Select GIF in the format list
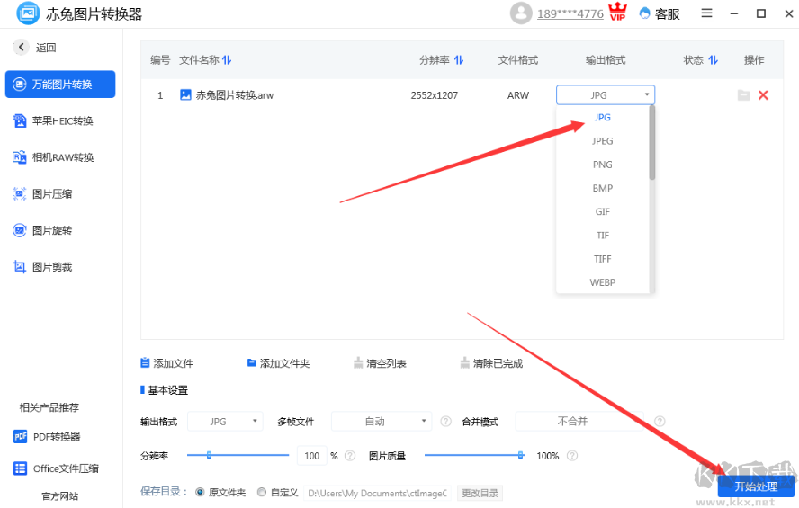The image size is (799, 508). point(602,212)
